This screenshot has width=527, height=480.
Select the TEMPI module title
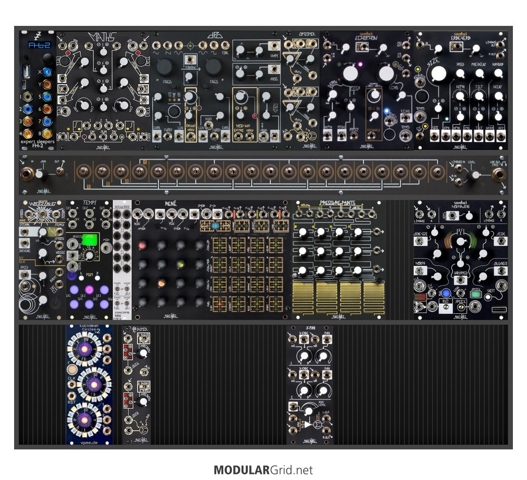89,202
